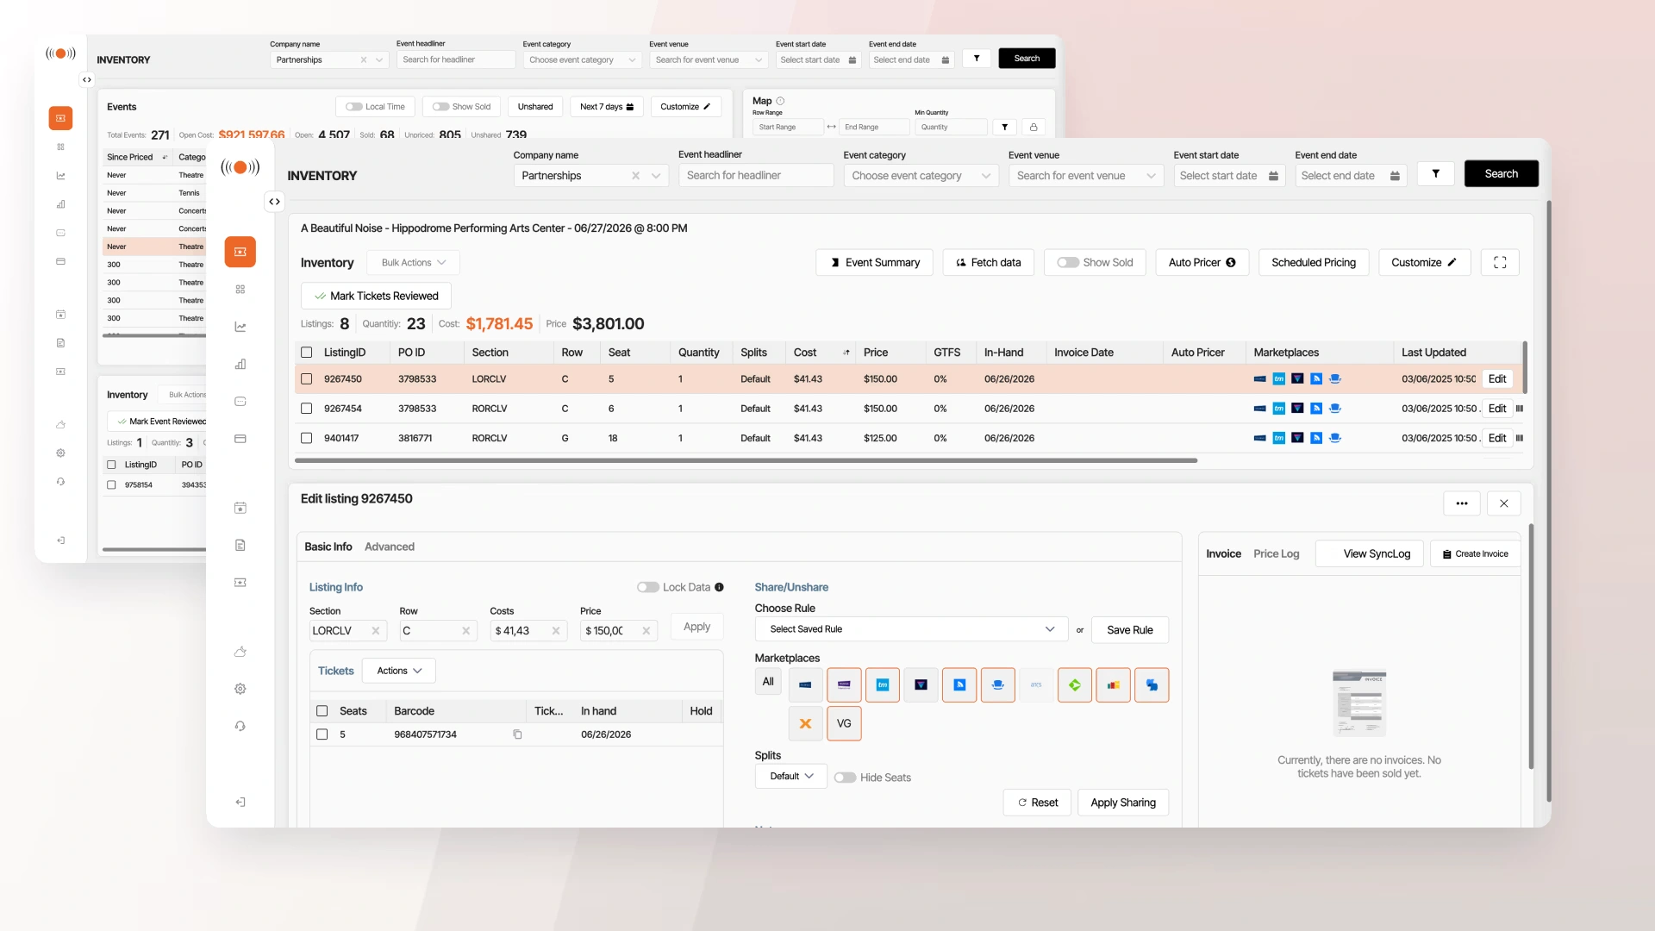Click the Apply Sharing button

[1122, 803]
